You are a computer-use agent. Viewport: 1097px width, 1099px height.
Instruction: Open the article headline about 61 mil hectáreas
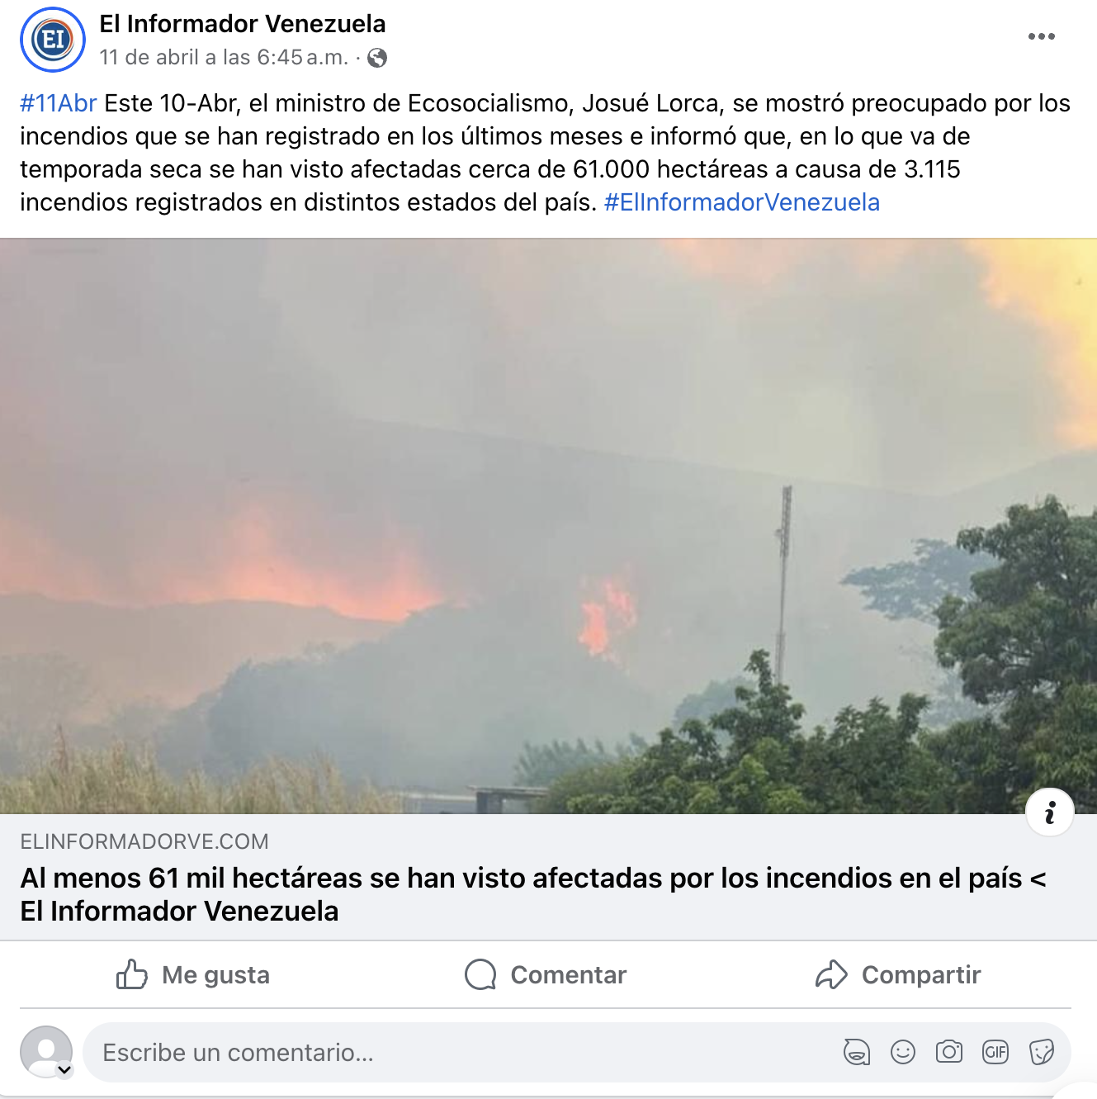tap(533, 894)
